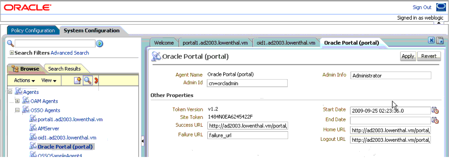The image size is (451, 161).
Task: Switch to the Policy Configuration tab
Action: 33,30
